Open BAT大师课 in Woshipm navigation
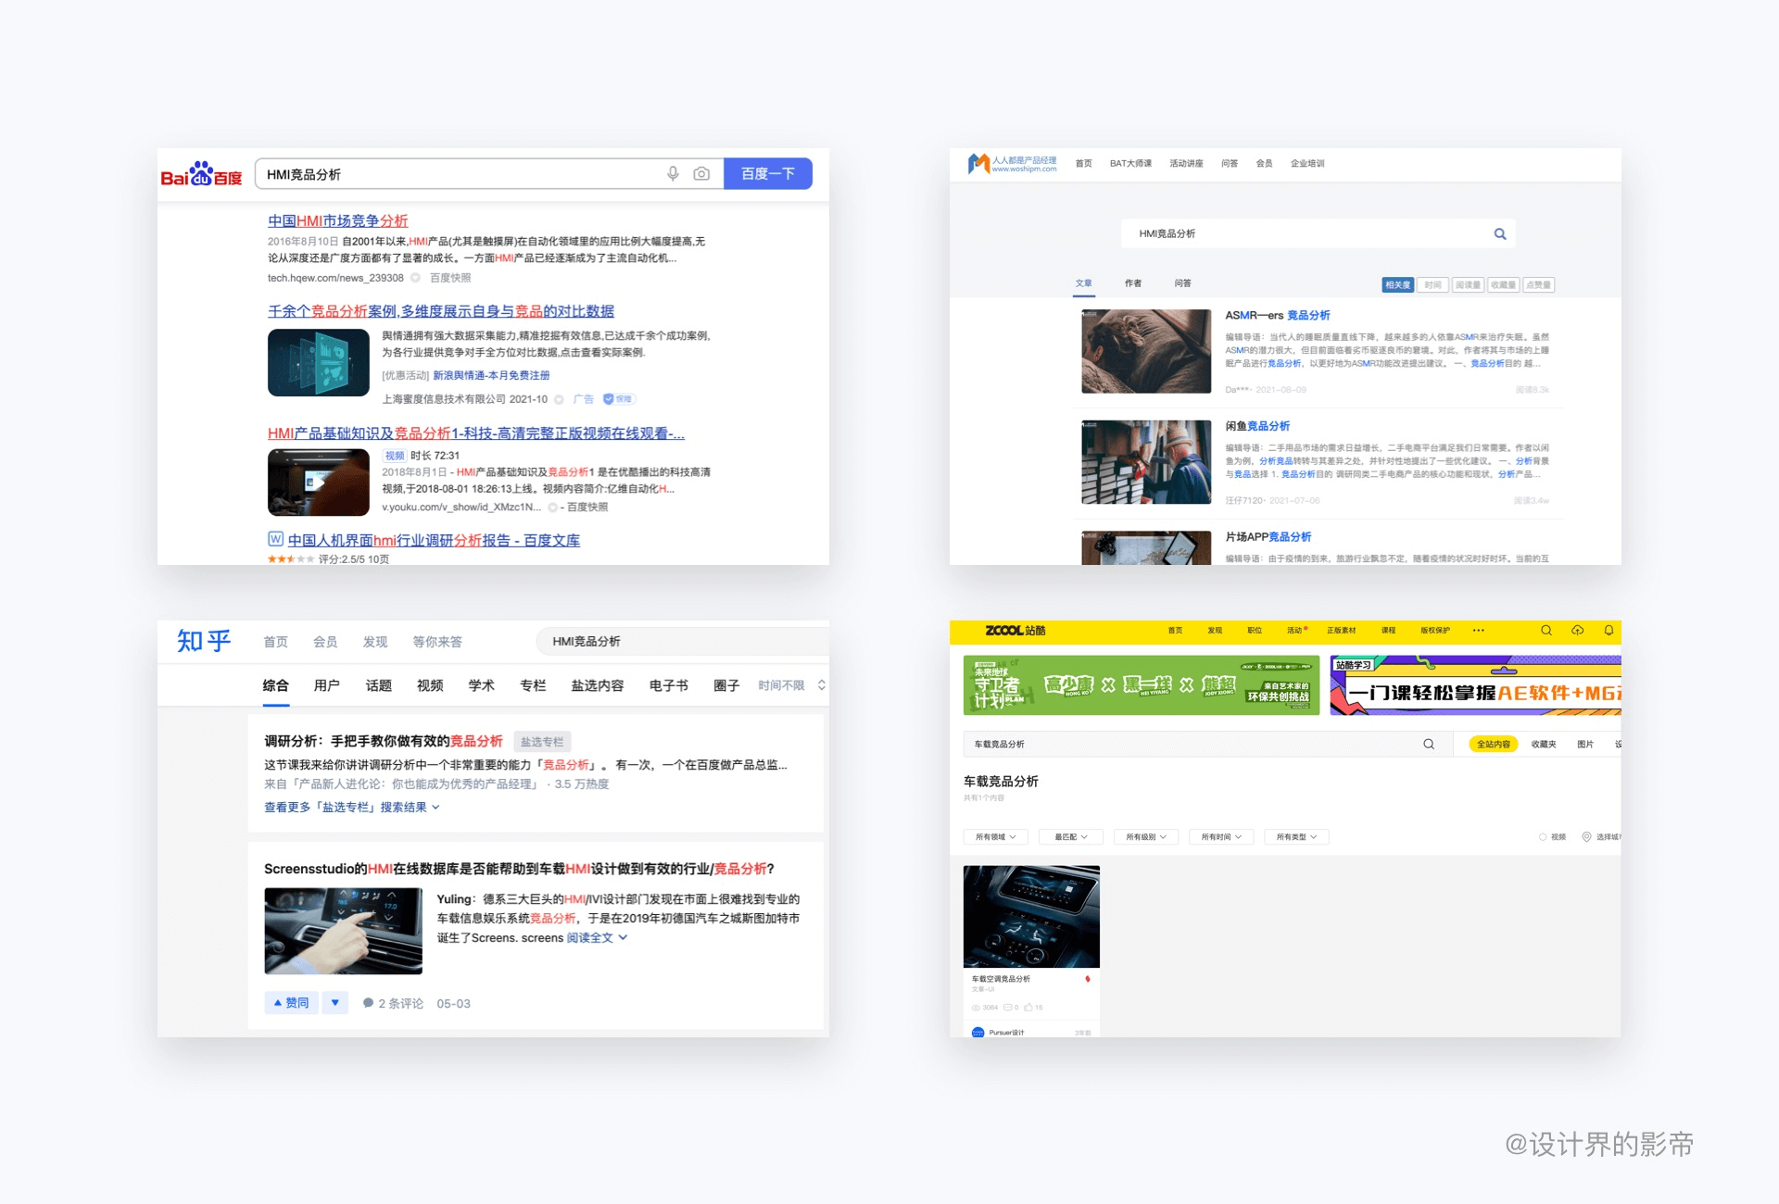 coord(1130,164)
